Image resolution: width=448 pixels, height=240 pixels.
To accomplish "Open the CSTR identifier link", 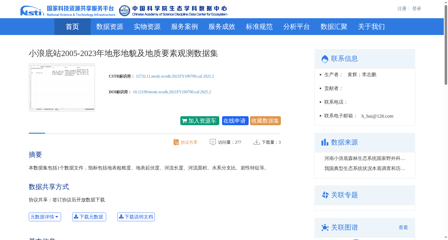I will [x=175, y=76].
